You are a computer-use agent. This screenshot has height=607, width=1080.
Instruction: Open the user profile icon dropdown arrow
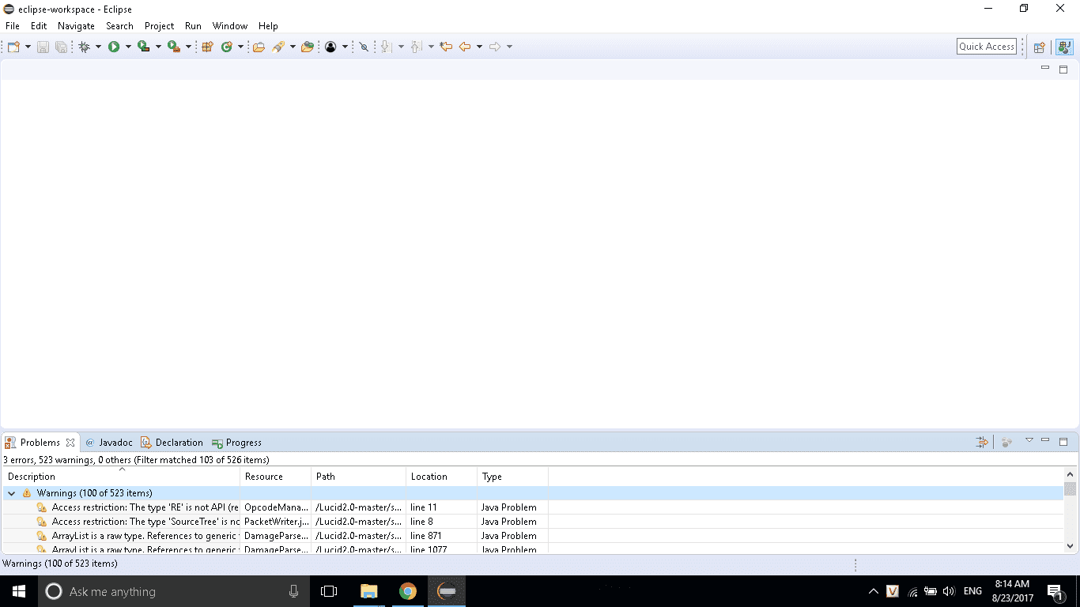point(345,47)
